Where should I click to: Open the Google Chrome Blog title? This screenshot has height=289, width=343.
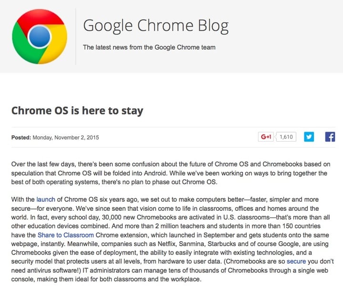pos(155,26)
